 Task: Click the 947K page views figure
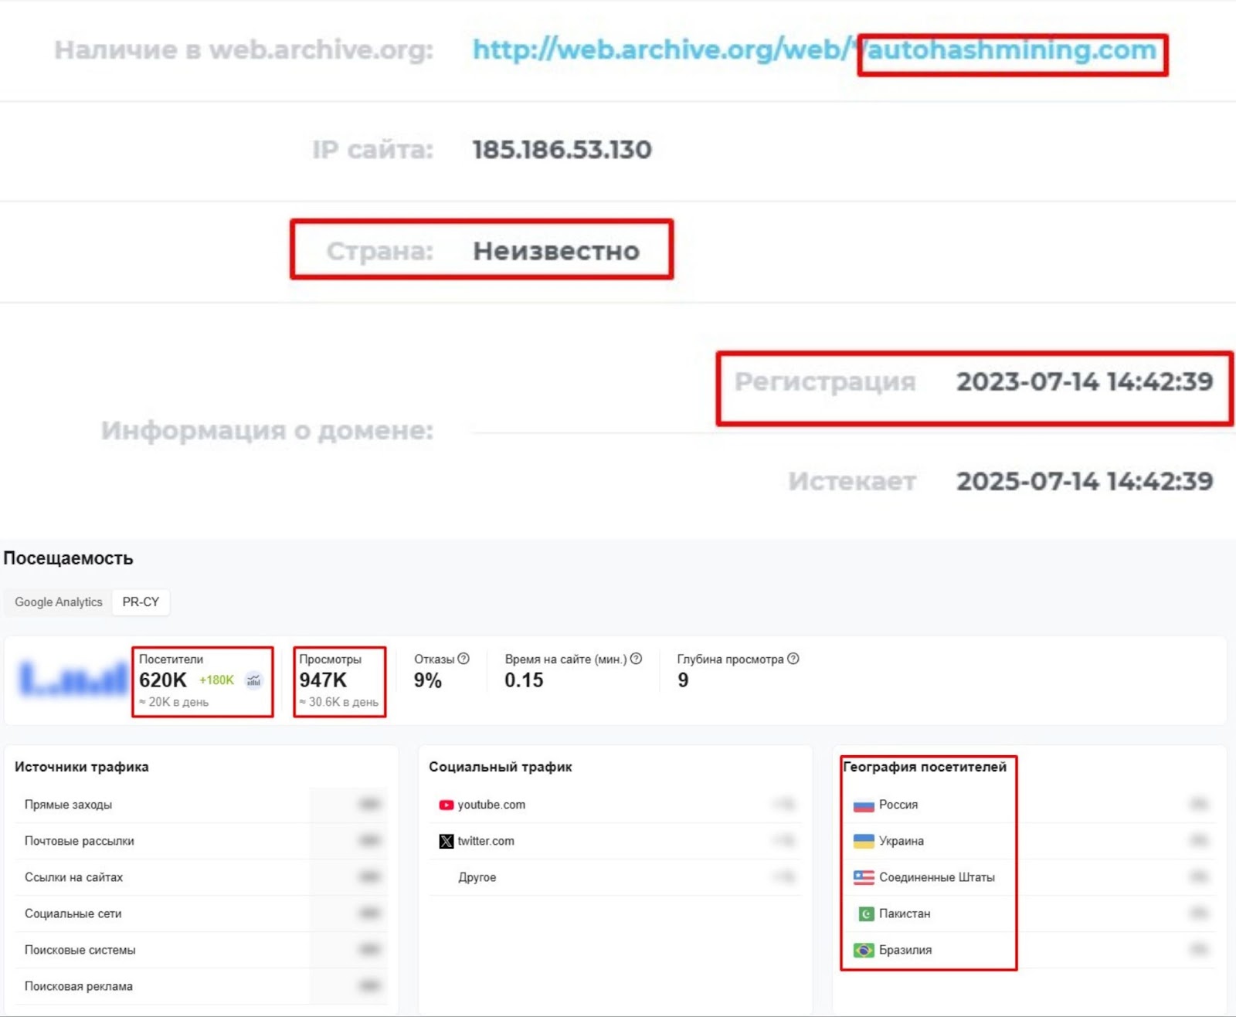[x=323, y=680]
